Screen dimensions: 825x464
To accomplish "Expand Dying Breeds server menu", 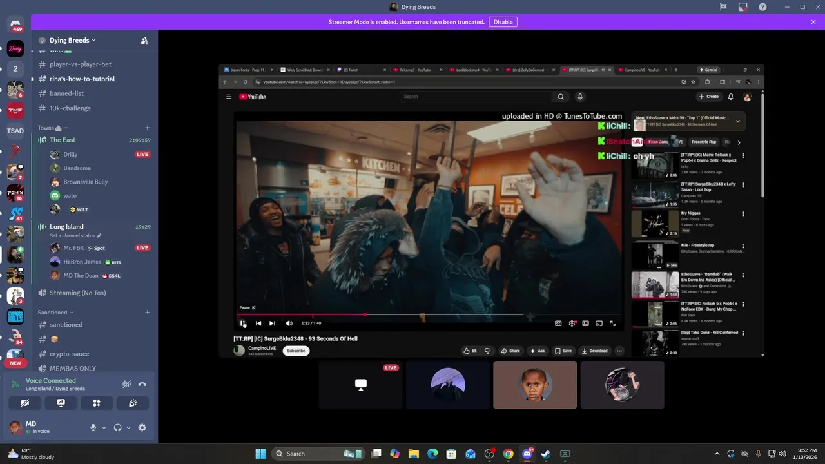I will coord(73,40).
